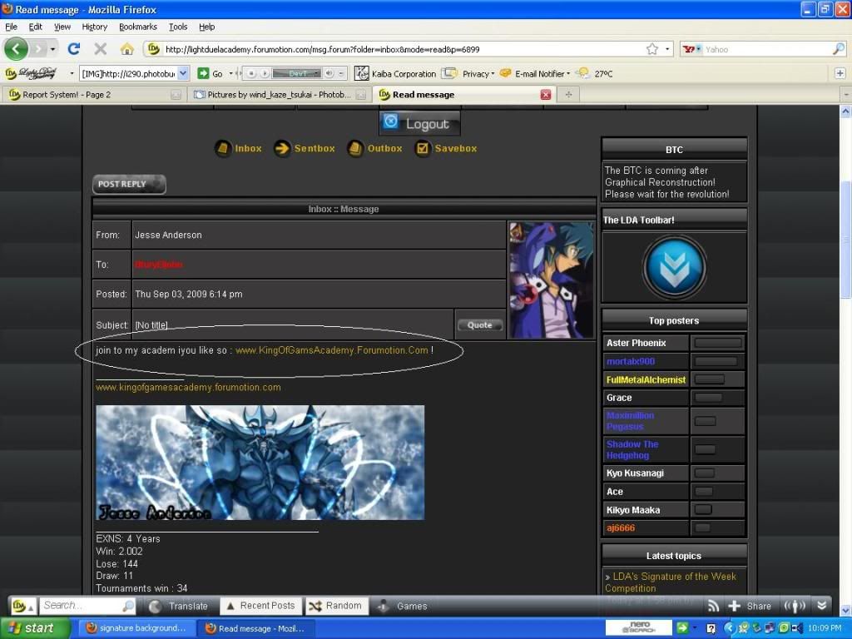852x639 pixels.
Task: Open the Edit menu
Action: point(35,27)
